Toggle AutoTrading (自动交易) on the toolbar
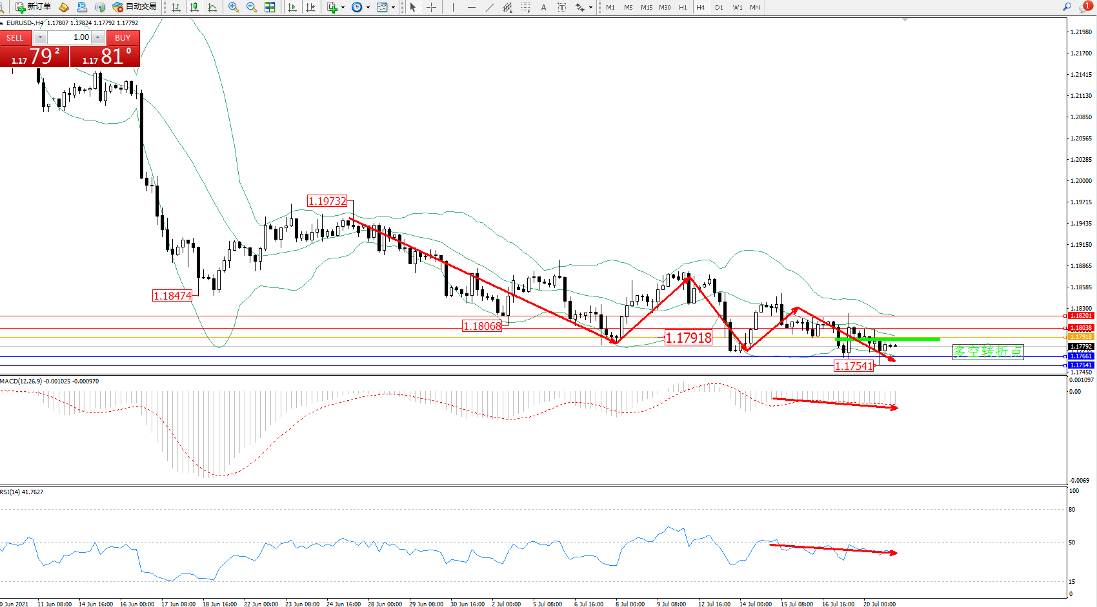 134,7
